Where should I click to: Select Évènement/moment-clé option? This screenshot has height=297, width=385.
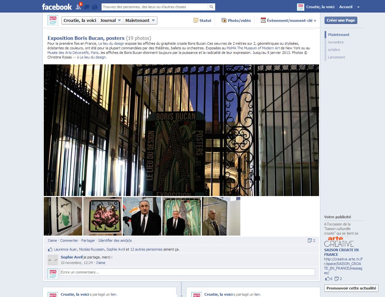point(288,20)
